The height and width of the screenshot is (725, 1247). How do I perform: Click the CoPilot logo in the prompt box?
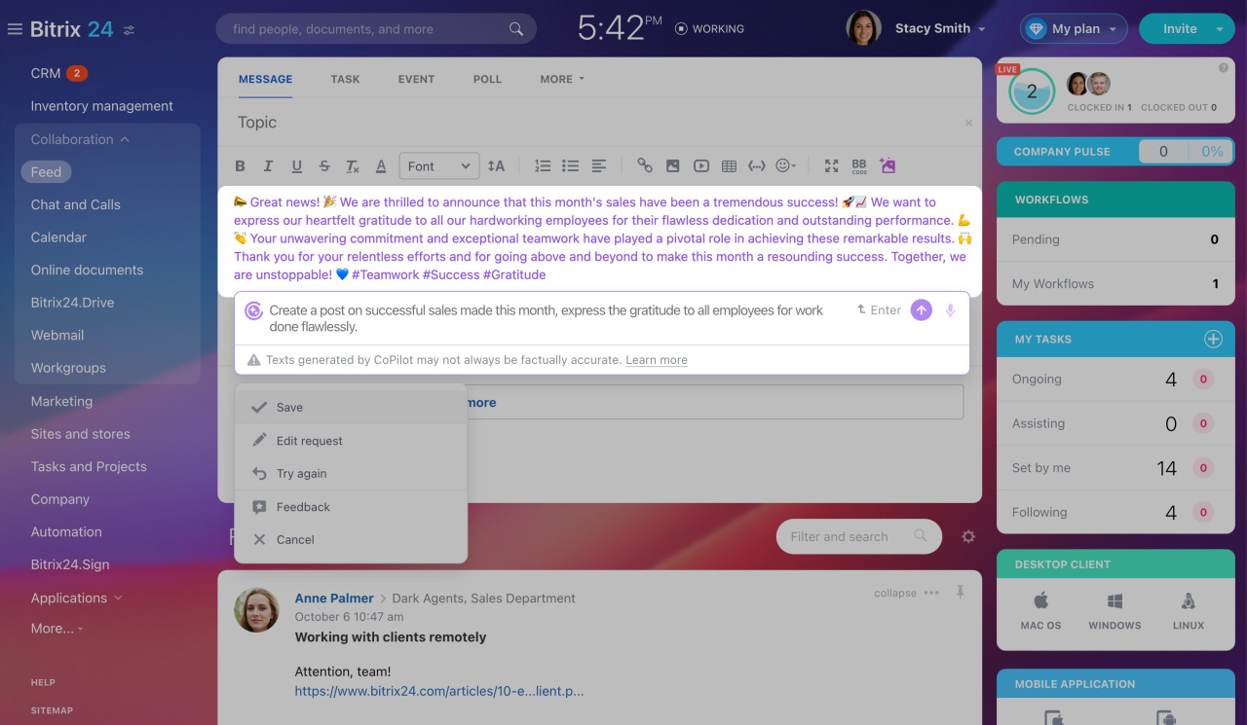click(253, 310)
